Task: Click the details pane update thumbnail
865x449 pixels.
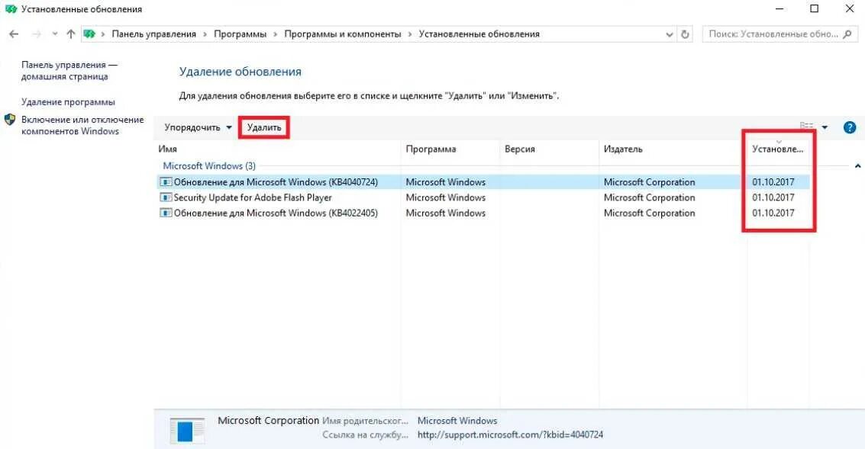Action: [187, 430]
